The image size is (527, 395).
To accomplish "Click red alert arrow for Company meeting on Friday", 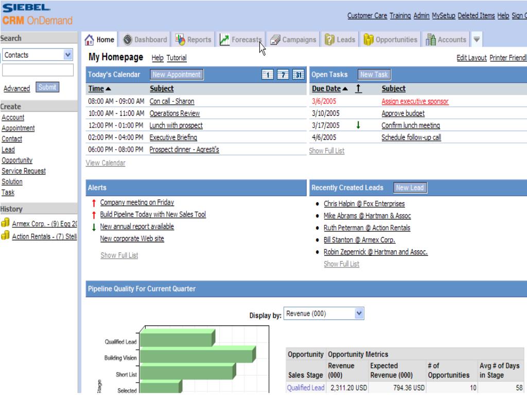I will 94,203.
